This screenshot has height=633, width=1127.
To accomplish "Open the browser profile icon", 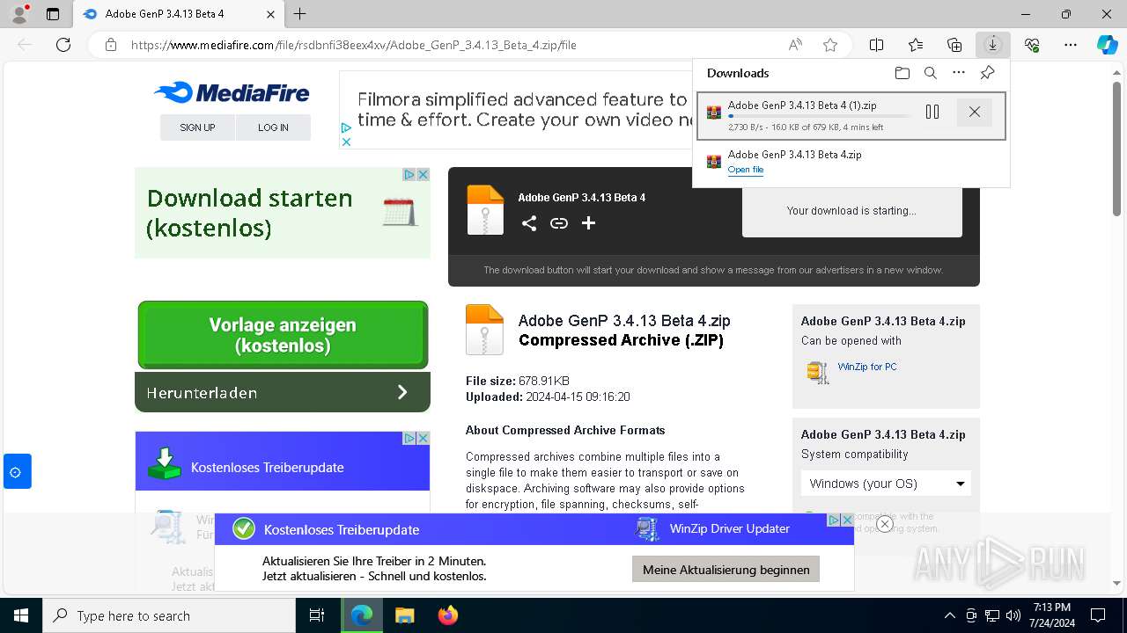I will [x=19, y=14].
